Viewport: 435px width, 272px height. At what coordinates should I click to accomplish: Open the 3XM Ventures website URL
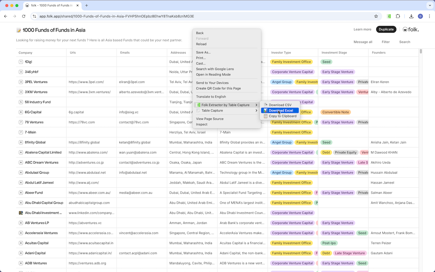(x=90, y=92)
